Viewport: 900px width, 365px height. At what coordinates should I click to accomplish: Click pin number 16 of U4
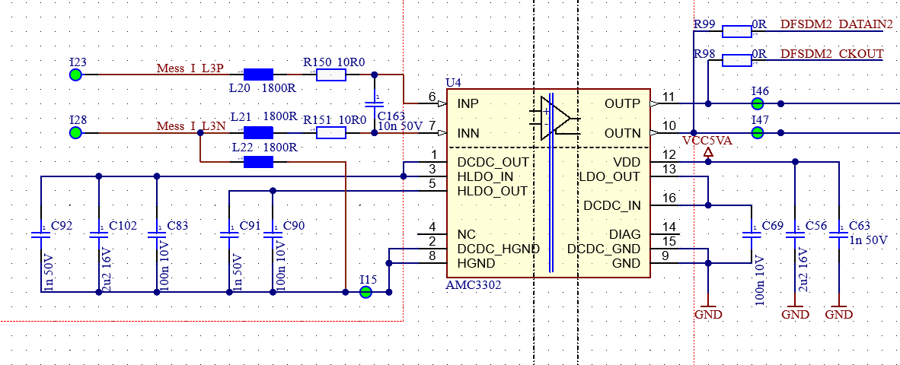click(x=669, y=198)
